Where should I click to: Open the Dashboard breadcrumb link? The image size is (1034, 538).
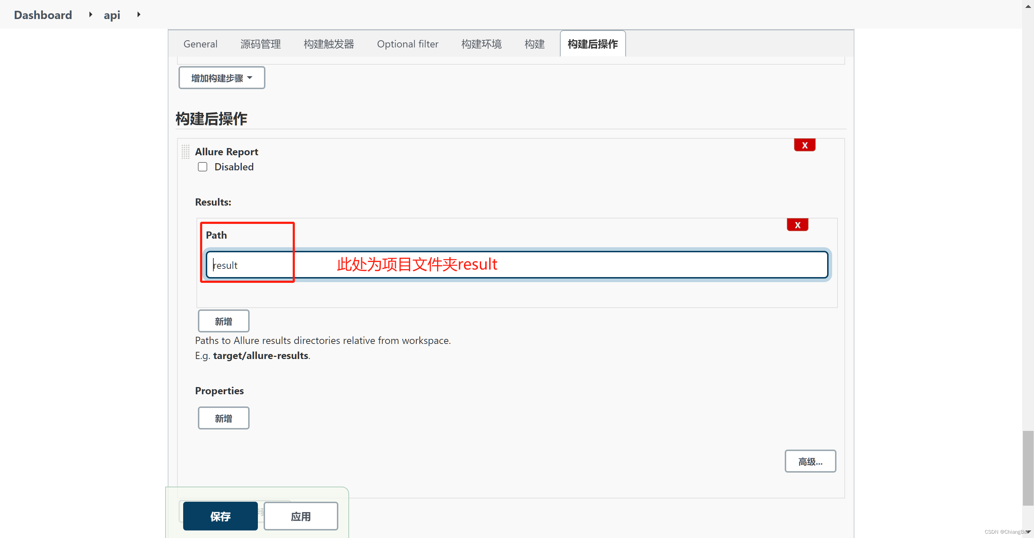click(43, 15)
